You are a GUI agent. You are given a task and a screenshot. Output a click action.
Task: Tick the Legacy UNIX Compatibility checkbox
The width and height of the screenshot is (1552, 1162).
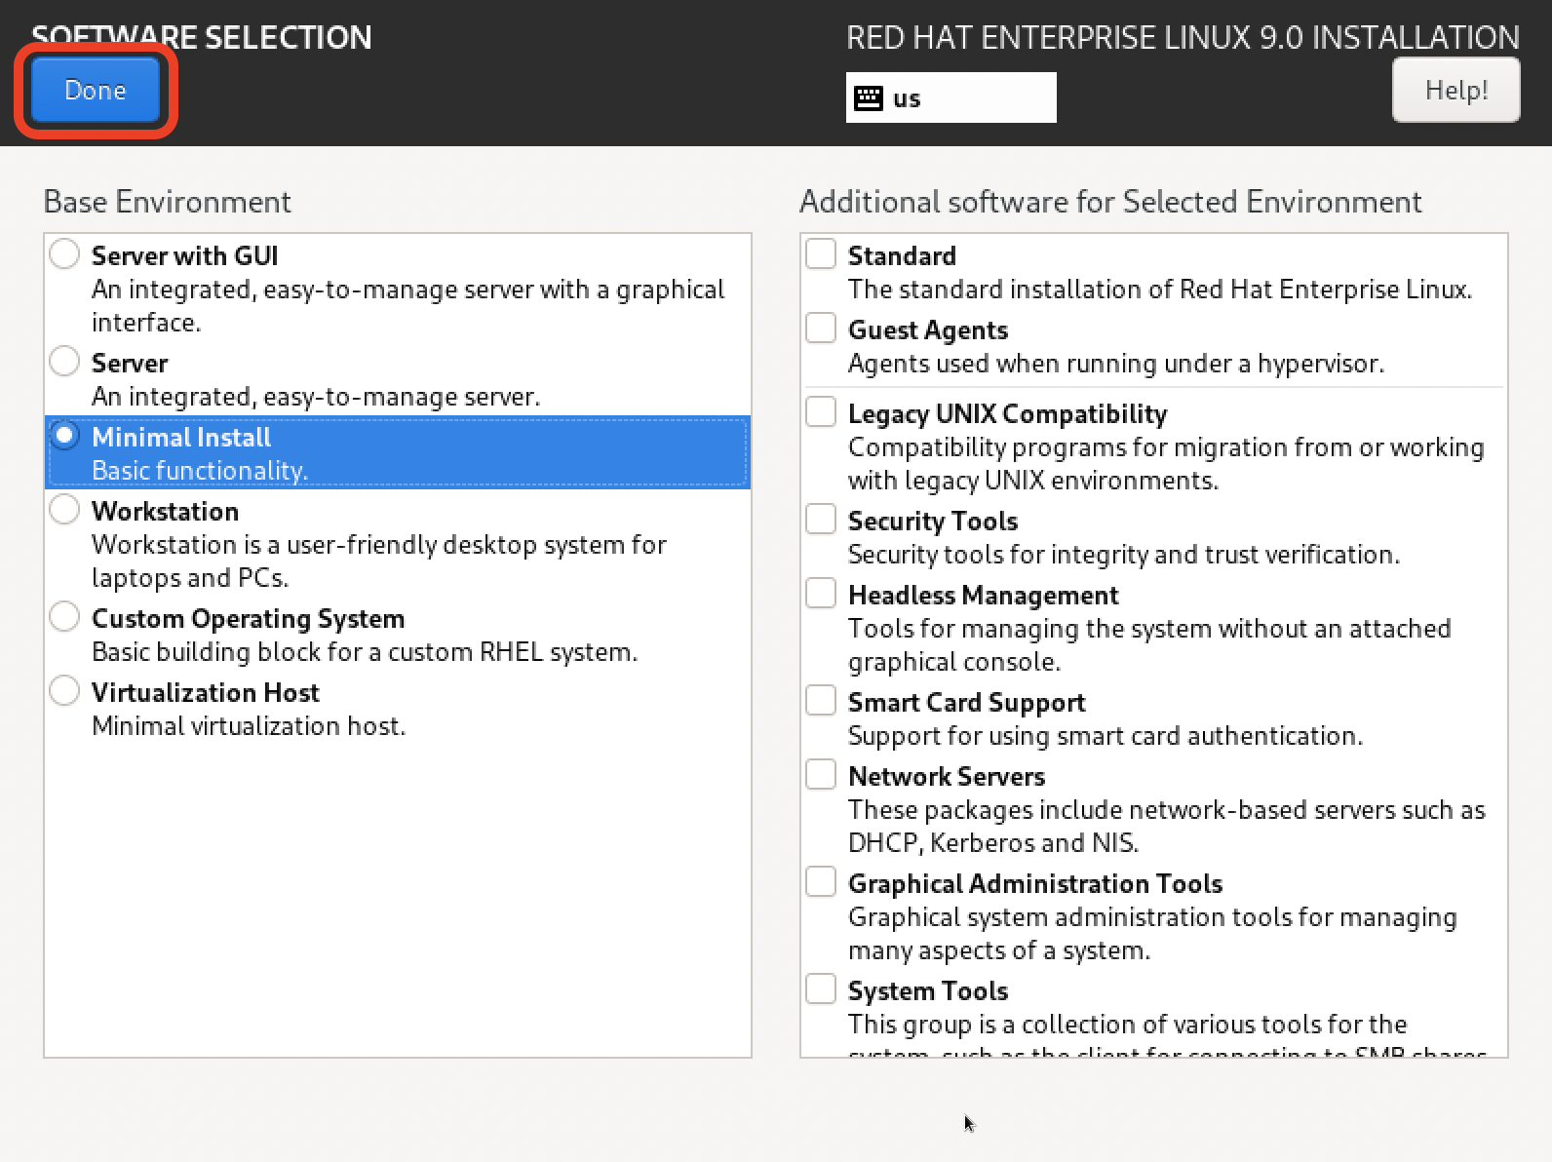[821, 412]
